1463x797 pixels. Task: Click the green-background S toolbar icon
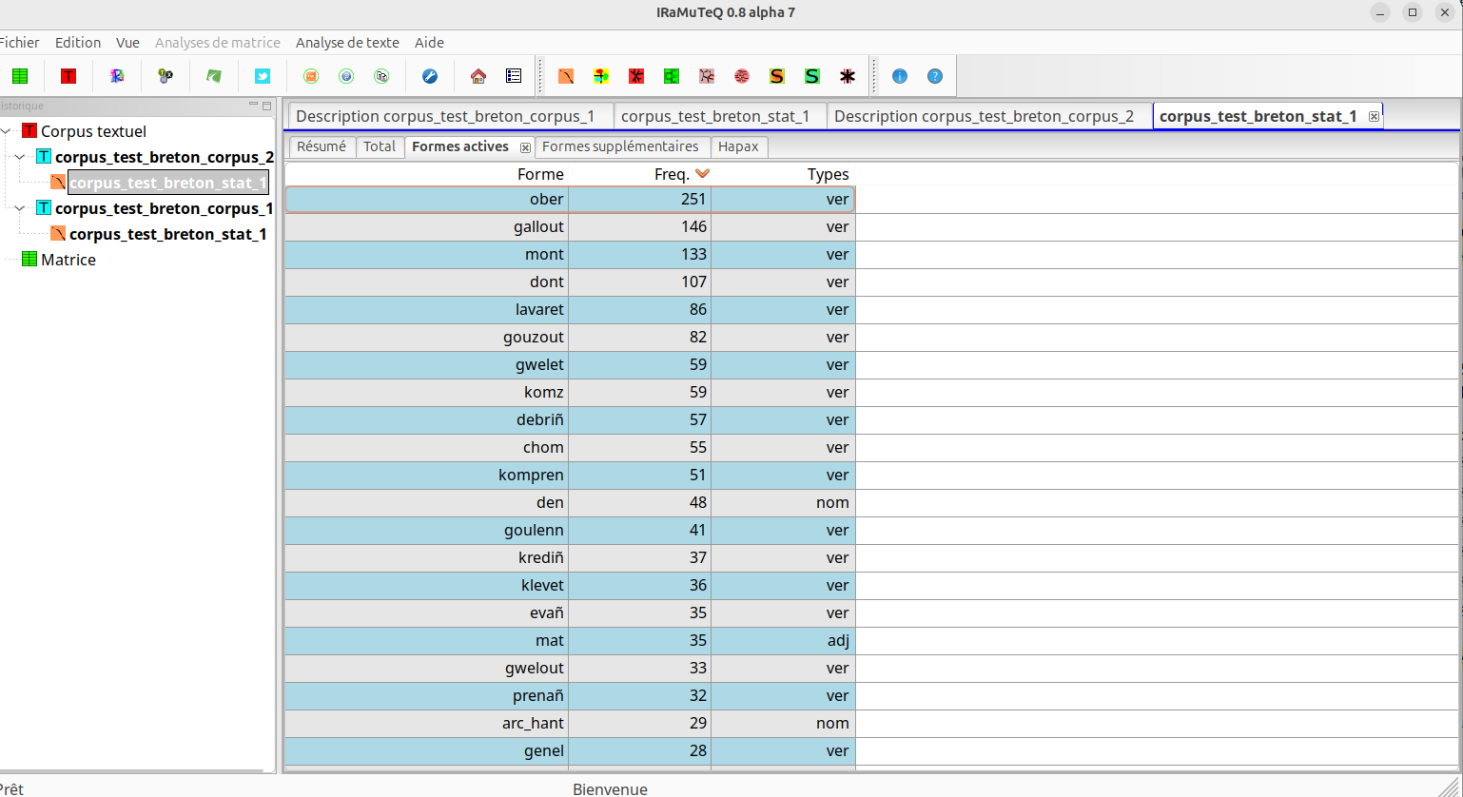(x=812, y=76)
